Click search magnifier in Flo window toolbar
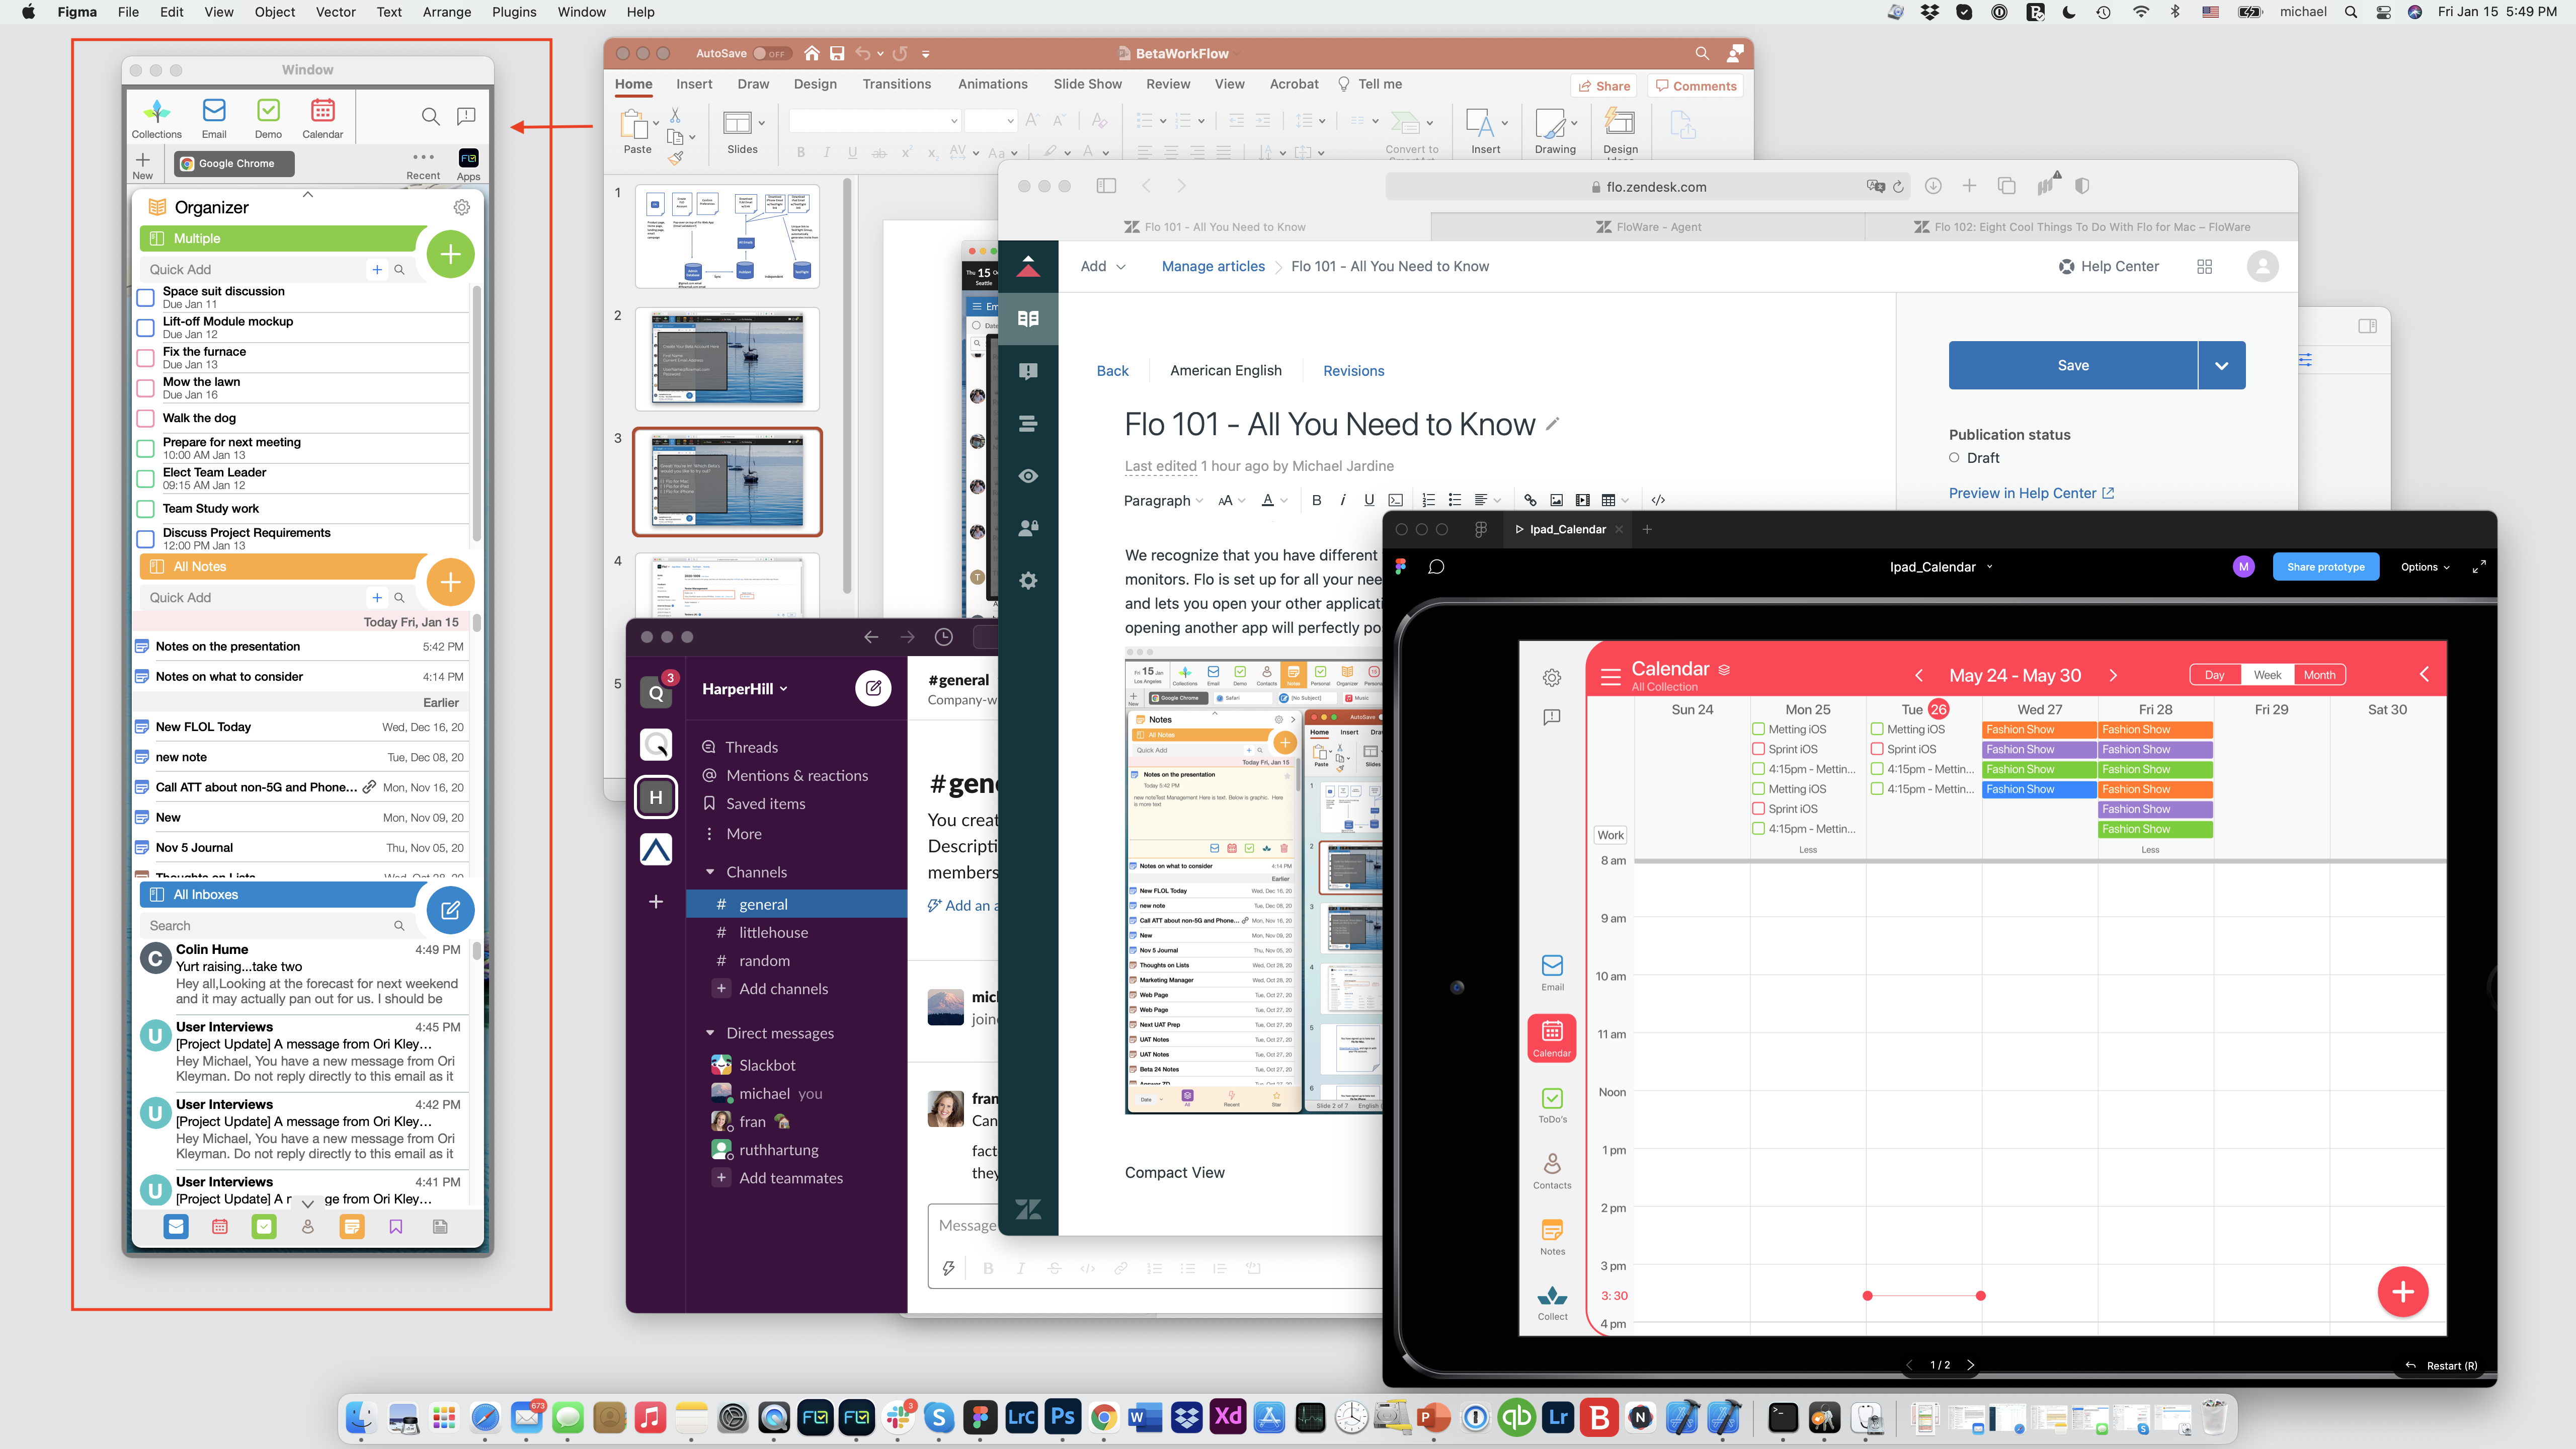The width and height of the screenshot is (2576, 1449). 431,116
